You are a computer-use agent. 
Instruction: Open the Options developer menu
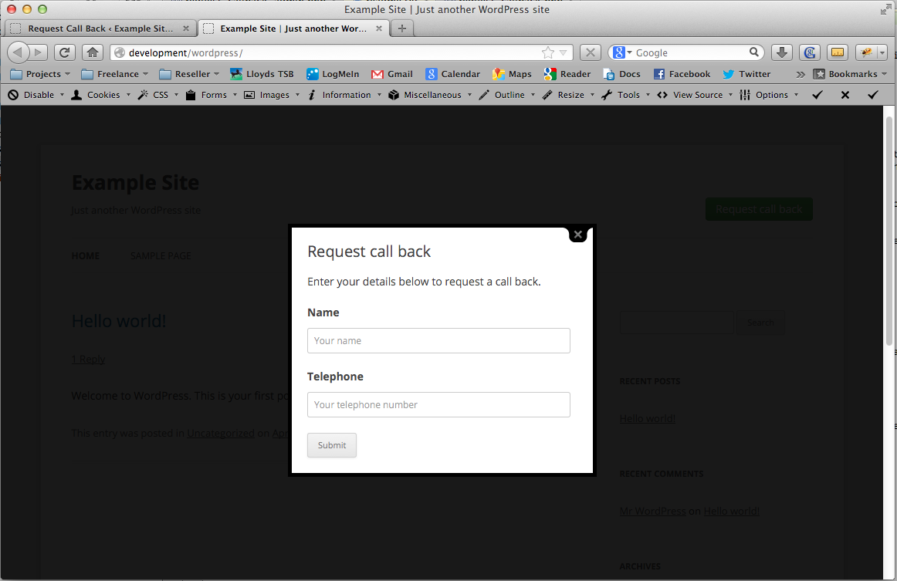(x=769, y=95)
